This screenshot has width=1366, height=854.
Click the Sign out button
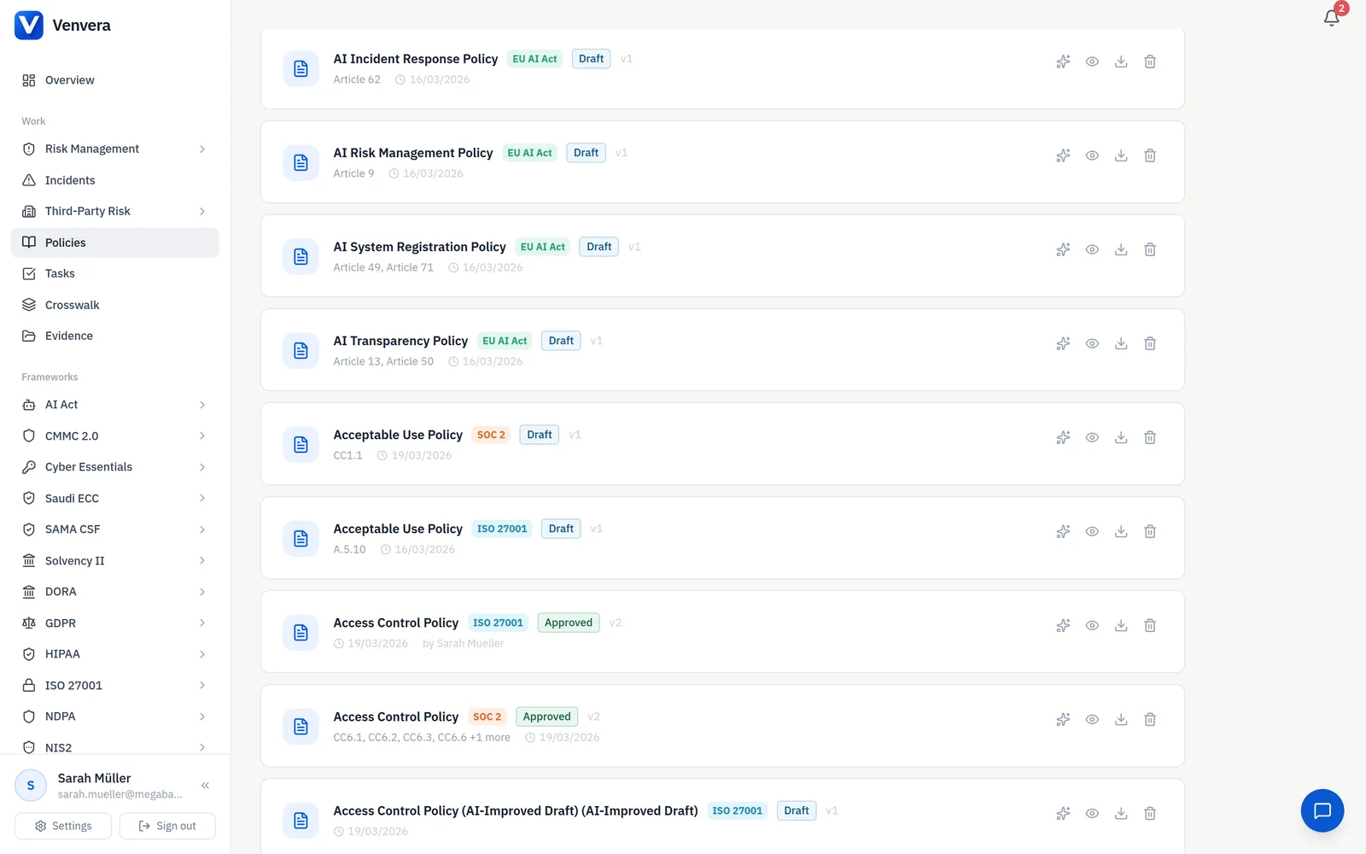coord(167,826)
